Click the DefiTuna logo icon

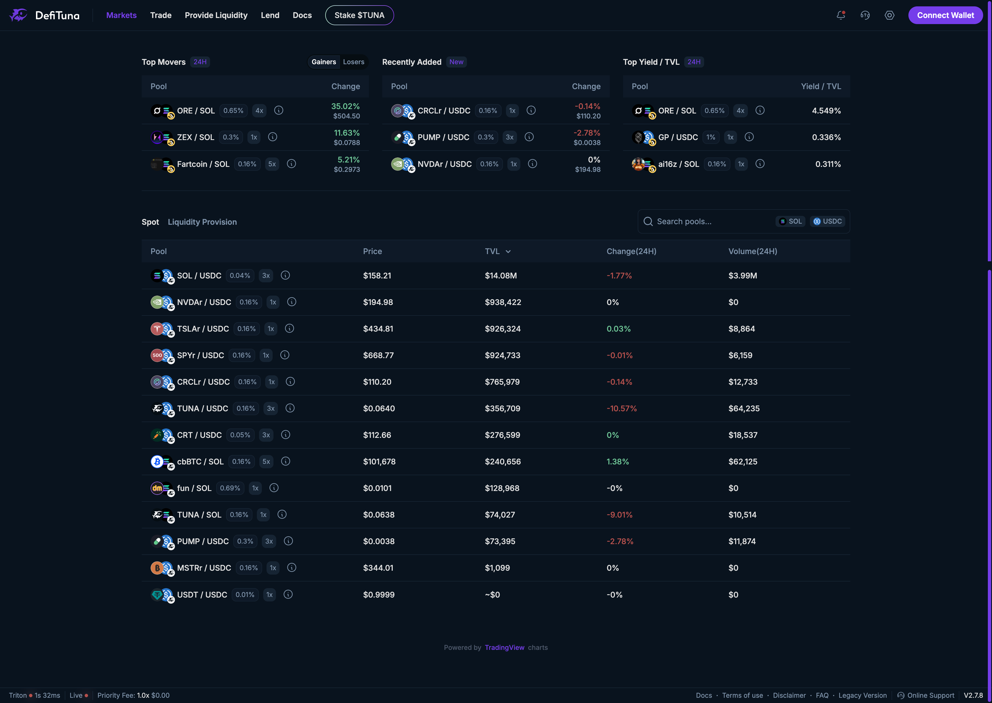click(x=18, y=15)
